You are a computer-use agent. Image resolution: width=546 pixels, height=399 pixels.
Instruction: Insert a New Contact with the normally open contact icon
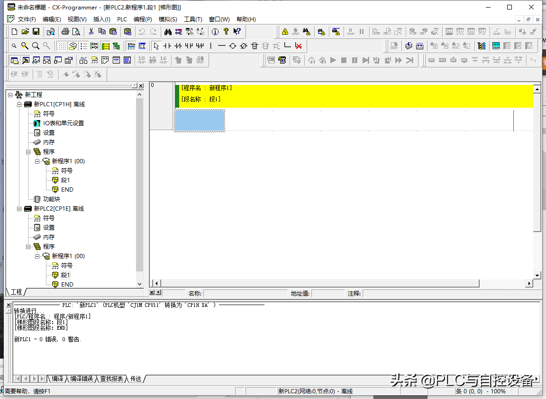[167, 46]
